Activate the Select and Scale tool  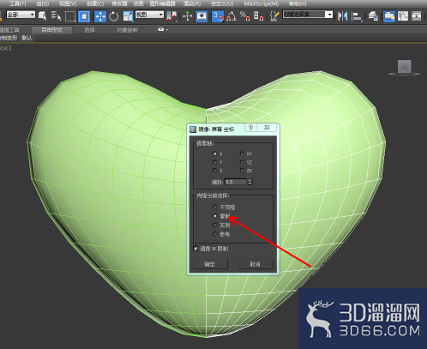click(128, 16)
